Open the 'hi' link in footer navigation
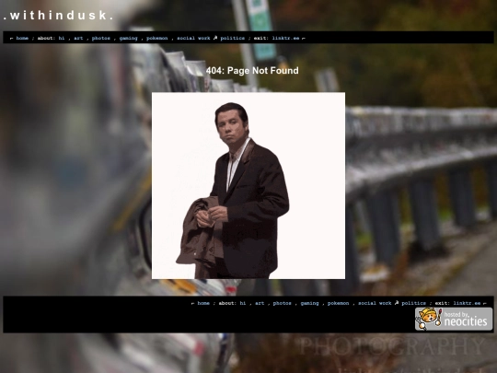497x373 pixels. tap(243, 303)
